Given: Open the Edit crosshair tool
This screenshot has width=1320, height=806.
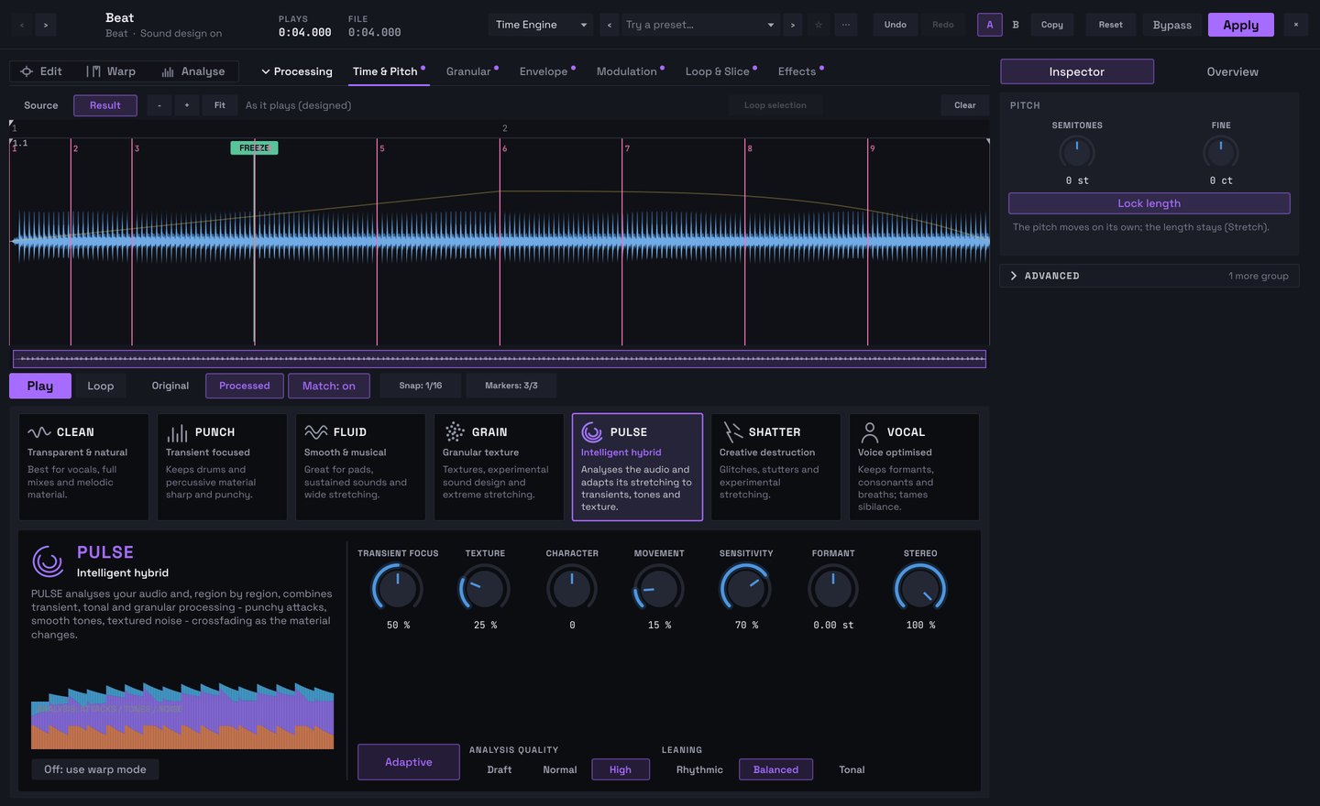Looking at the screenshot, I should click(x=41, y=71).
